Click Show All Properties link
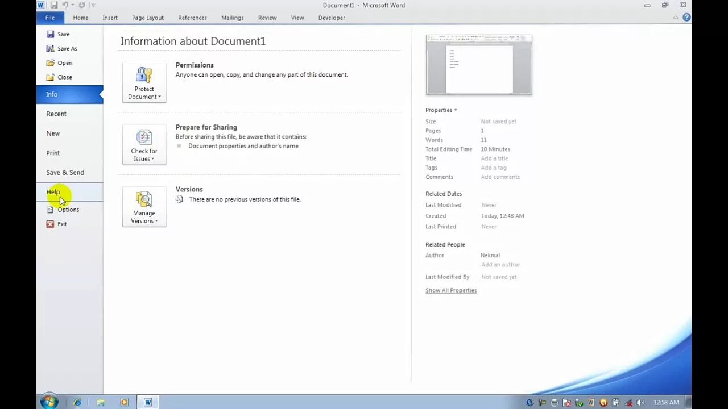The height and width of the screenshot is (409, 728). coord(451,290)
